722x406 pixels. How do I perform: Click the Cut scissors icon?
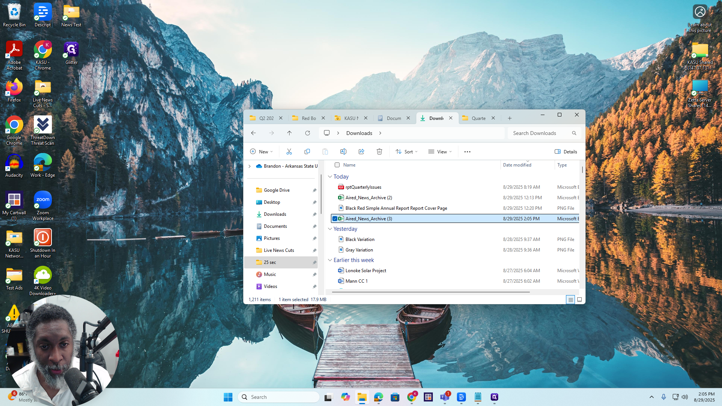pos(289,151)
